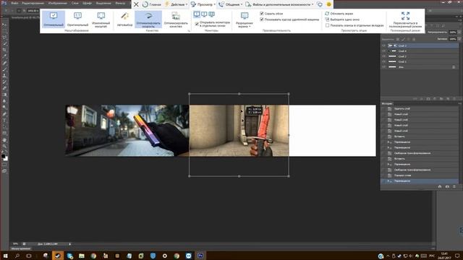
Task: Open the Действия dropdown menu
Action: (177, 4)
